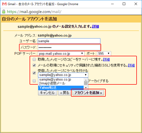Click the label dropdown showing sample@yahoo.co.jp
The width and height of the screenshot is (142, 133).
point(63,75)
